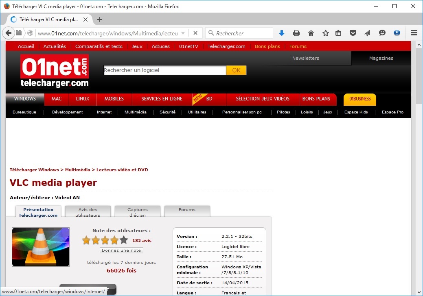This screenshot has width=423, height=296.
Task: Stop page loading with the X button
Action: 195,33
